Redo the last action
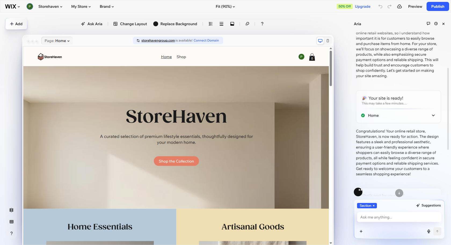The image size is (451, 245). click(x=390, y=6)
